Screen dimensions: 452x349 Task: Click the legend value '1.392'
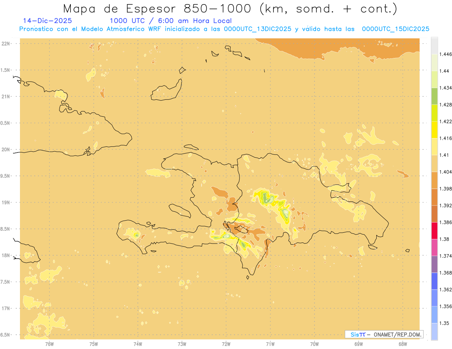446,206
